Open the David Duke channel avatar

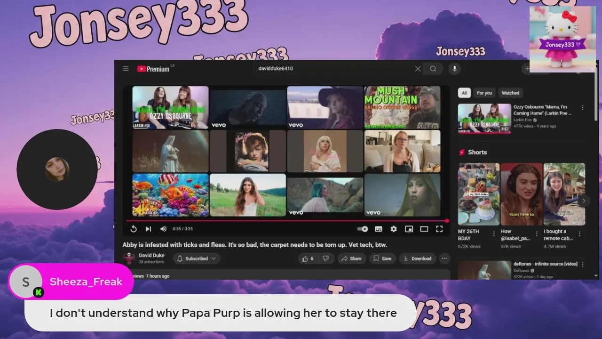click(x=129, y=258)
